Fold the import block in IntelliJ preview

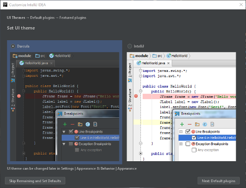point(141,71)
